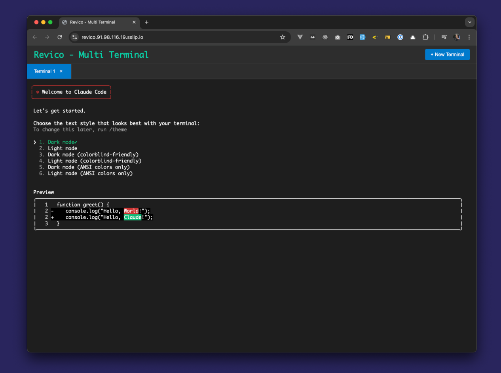This screenshot has height=373, width=501.
Task: Reload the current page
Action: (60, 37)
